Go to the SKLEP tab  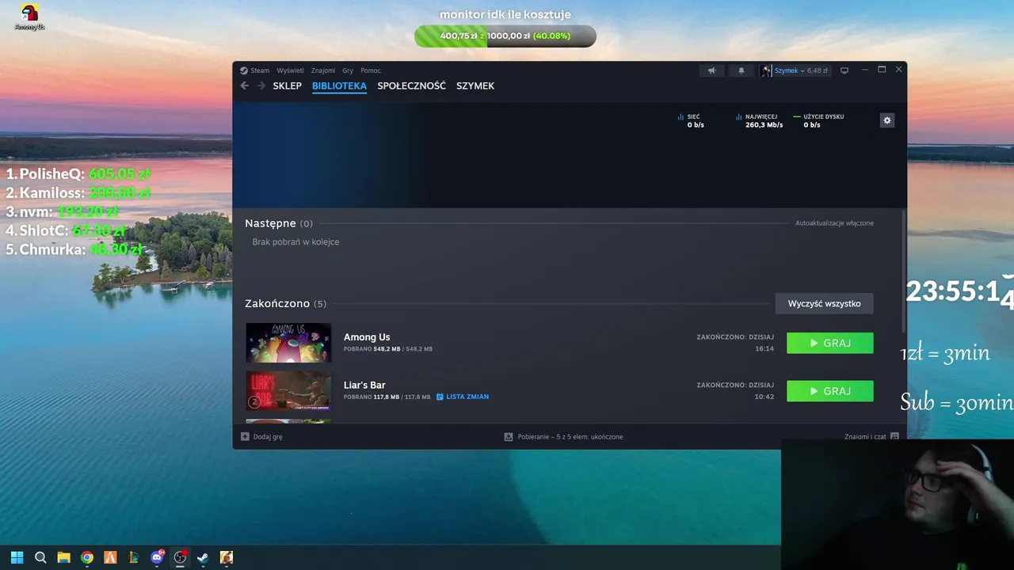pyautogui.click(x=287, y=85)
